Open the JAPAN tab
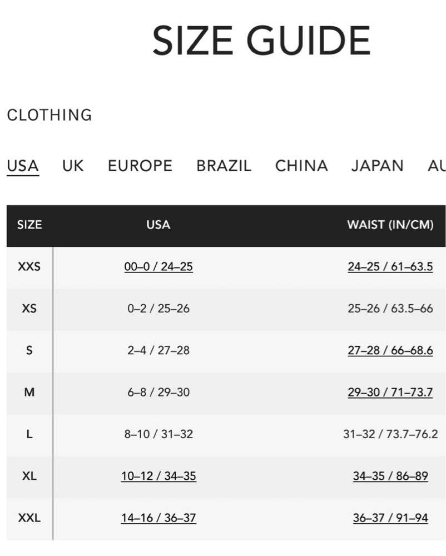446x556 pixels. (x=377, y=166)
